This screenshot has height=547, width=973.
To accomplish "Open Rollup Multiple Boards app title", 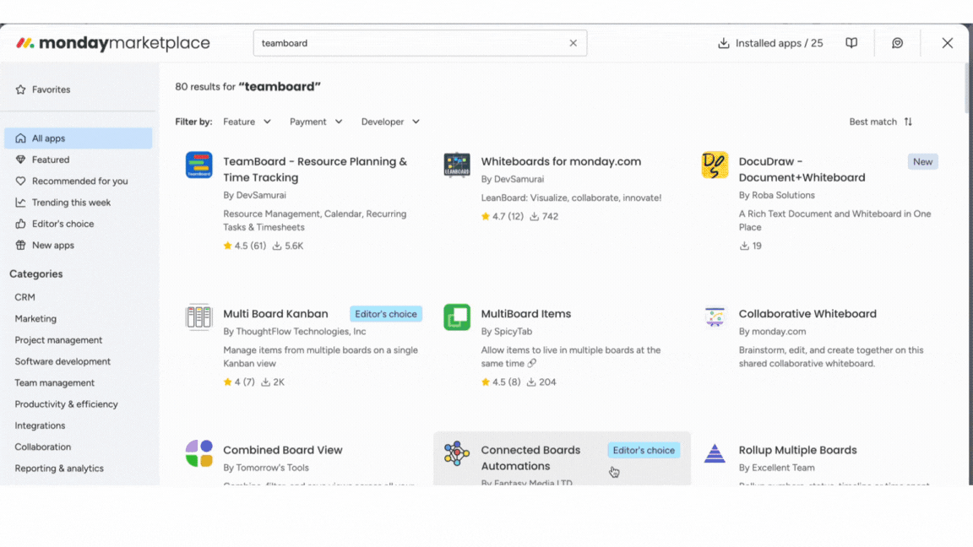I will [x=797, y=450].
